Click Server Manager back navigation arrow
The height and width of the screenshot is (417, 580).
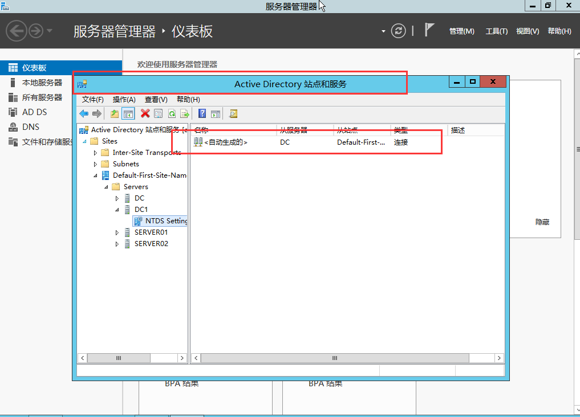tap(17, 31)
